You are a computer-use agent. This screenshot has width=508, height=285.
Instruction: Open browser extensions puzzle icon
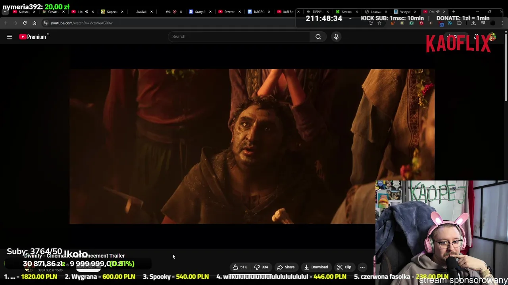click(460, 23)
